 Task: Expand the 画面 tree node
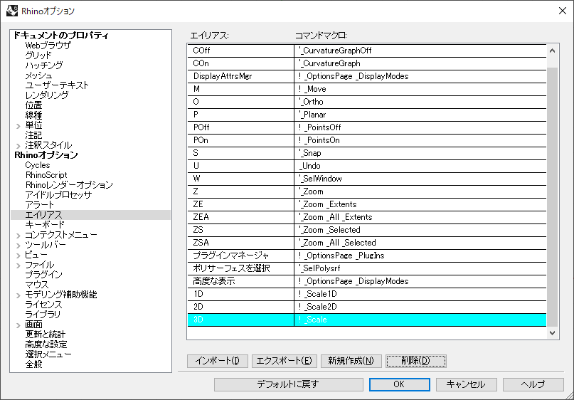[18, 326]
